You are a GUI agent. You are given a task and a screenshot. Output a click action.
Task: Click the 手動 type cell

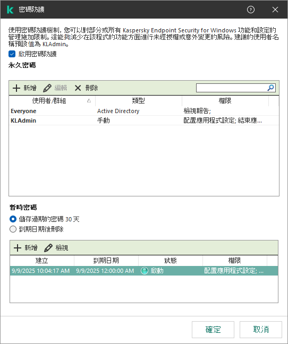point(104,121)
